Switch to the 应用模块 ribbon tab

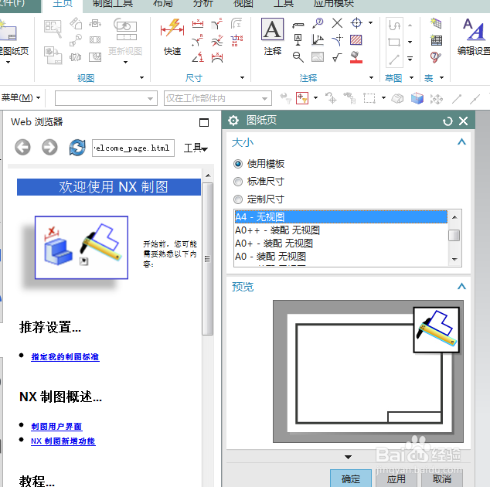click(333, 4)
